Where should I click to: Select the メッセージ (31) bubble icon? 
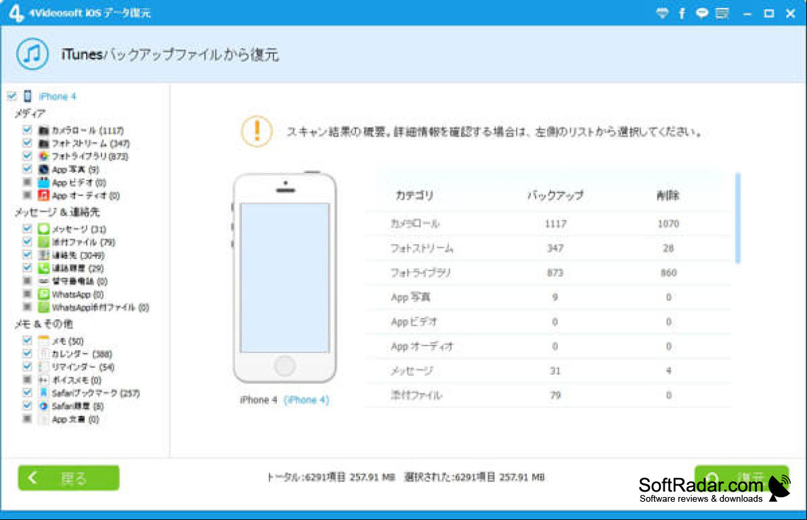[x=44, y=229]
